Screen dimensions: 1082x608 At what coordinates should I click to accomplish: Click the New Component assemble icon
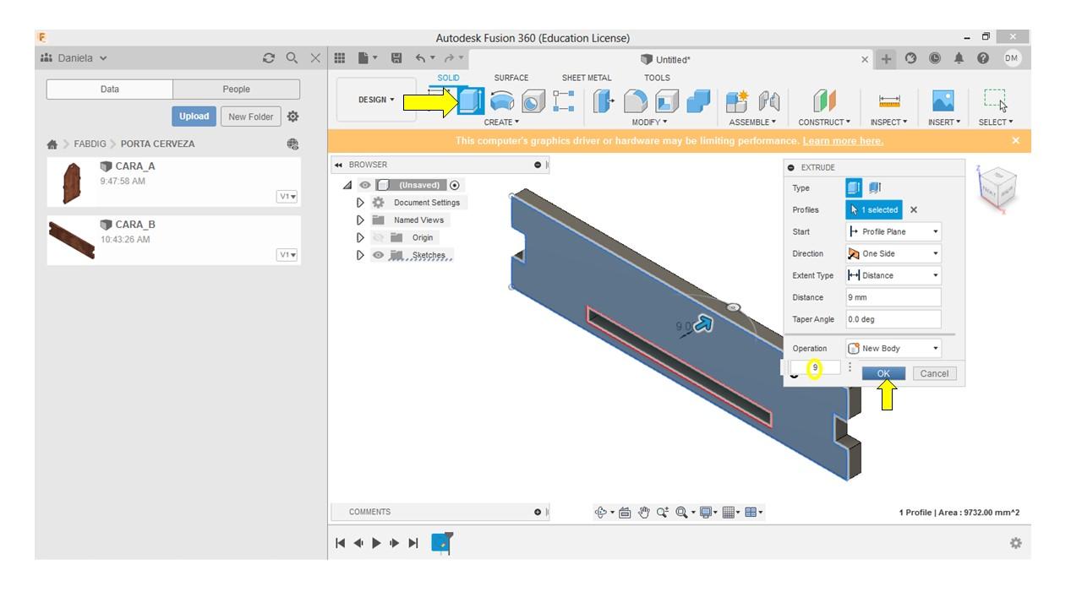[x=737, y=101]
